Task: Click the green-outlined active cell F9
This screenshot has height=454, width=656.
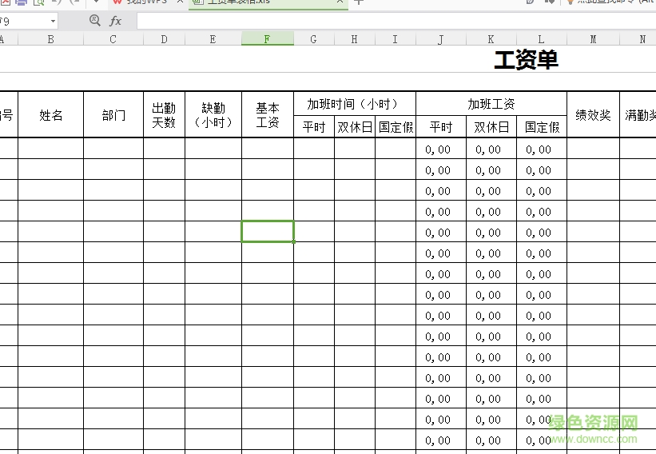Action: tap(268, 231)
